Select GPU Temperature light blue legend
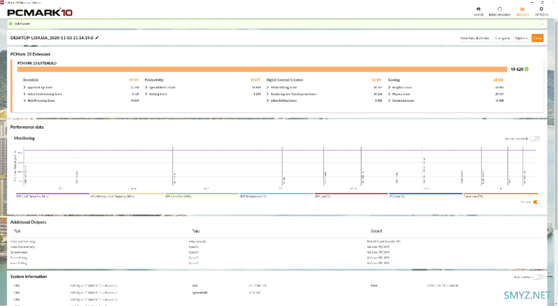The width and height of the screenshot is (558, 306). point(277,195)
